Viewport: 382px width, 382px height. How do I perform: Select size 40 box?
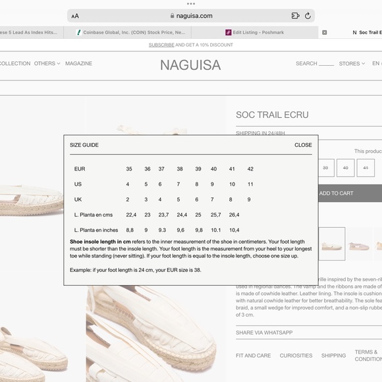click(x=346, y=168)
